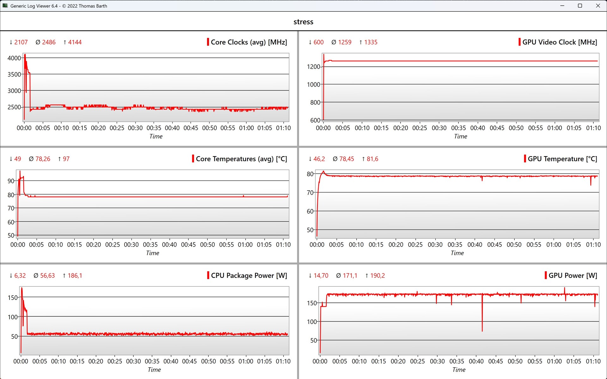Click the Core Clocks maximum value 4144
Screen dimensions: 607x379
tap(75, 42)
